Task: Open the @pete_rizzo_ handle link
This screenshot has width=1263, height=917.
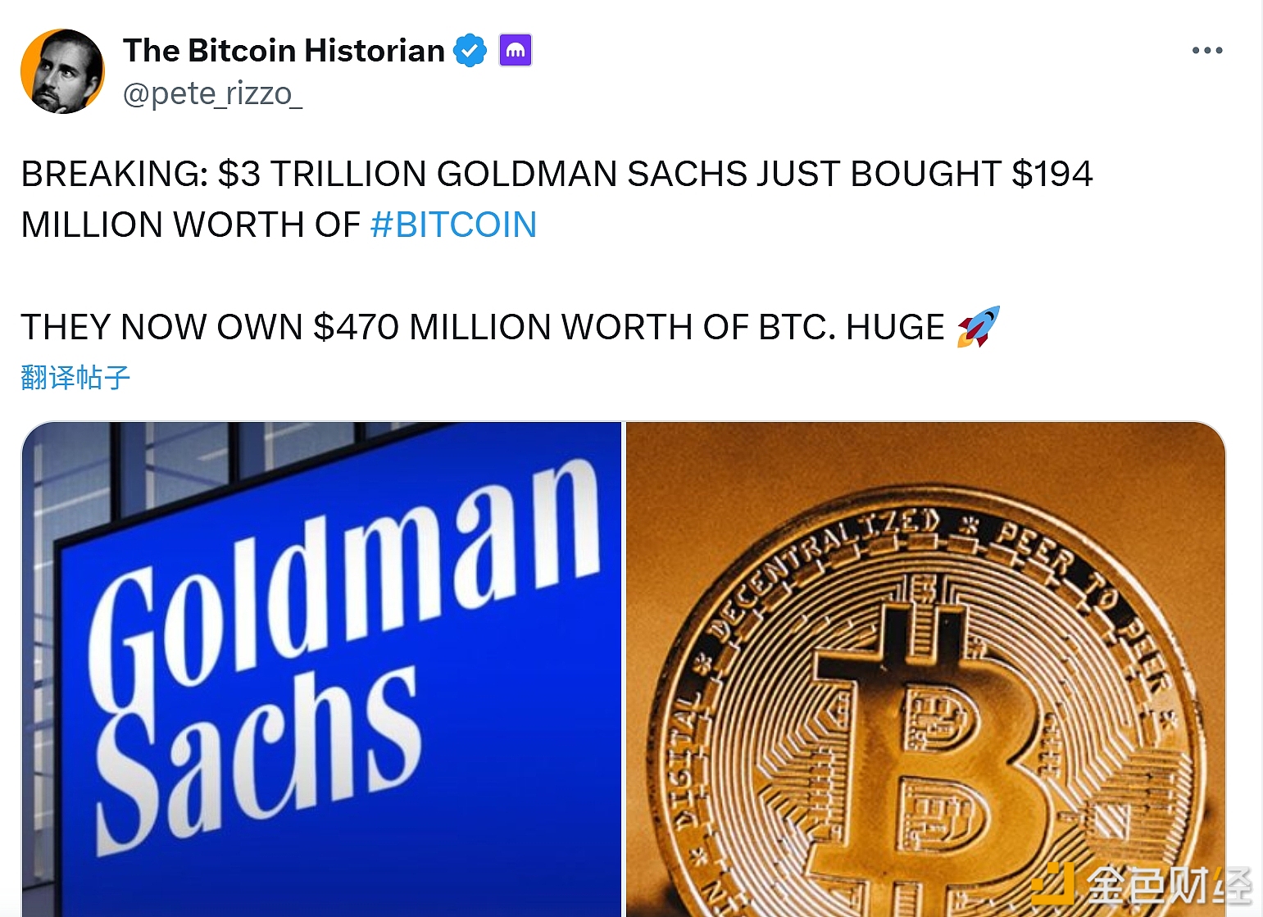Action: point(212,94)
